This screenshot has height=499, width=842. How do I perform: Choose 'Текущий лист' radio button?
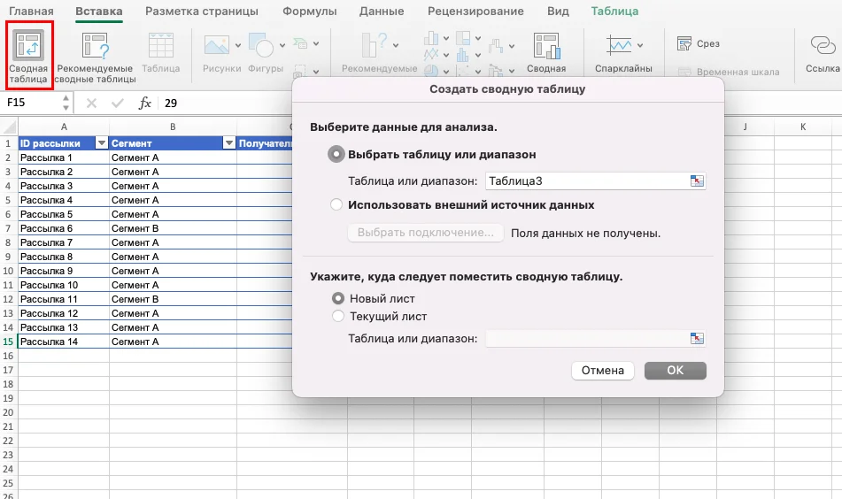click(x=337, y=316)
